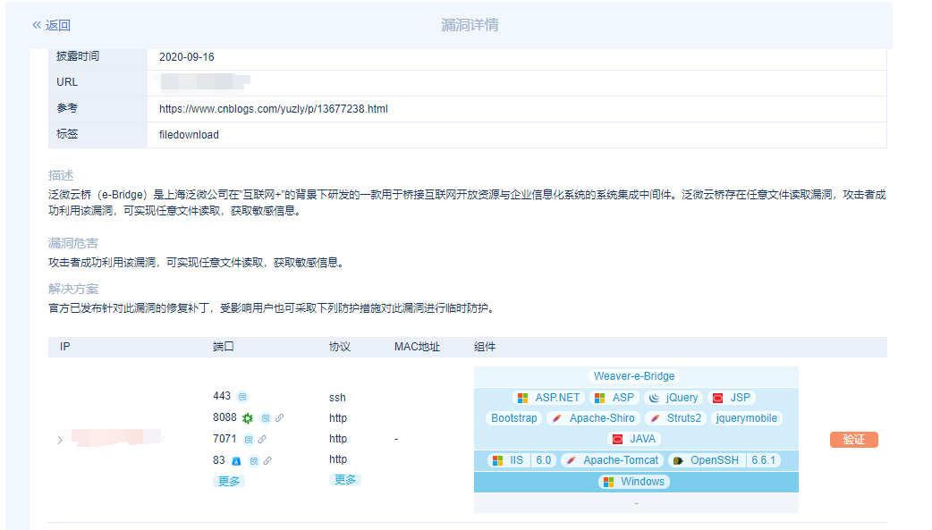Click the filedownload tag value
This screenshot has width=932, height=530.
(x=189, y=135)
